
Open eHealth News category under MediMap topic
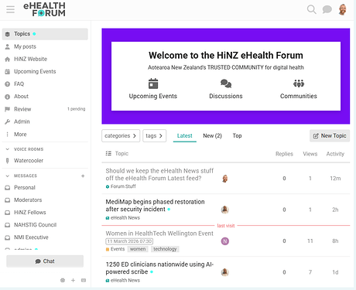123,218
